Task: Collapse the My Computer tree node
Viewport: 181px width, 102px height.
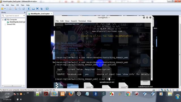Action: [x=3, y=20]
